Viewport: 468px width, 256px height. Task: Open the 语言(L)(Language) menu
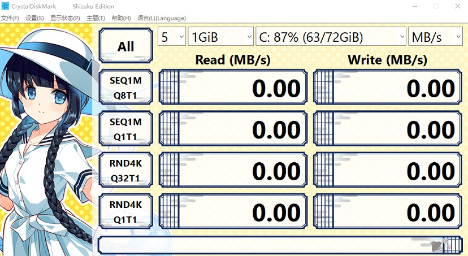click(162, 18)
